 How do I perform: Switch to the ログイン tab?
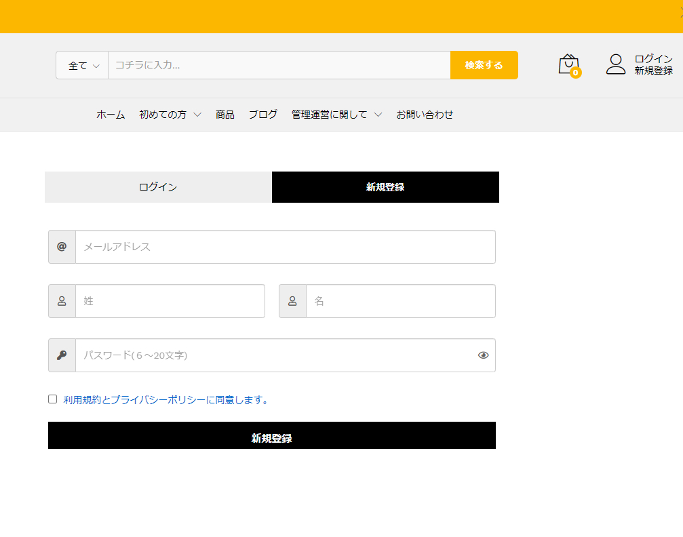[158, 187]
